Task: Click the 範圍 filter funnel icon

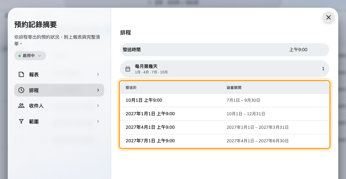Action: coord(21,122)
